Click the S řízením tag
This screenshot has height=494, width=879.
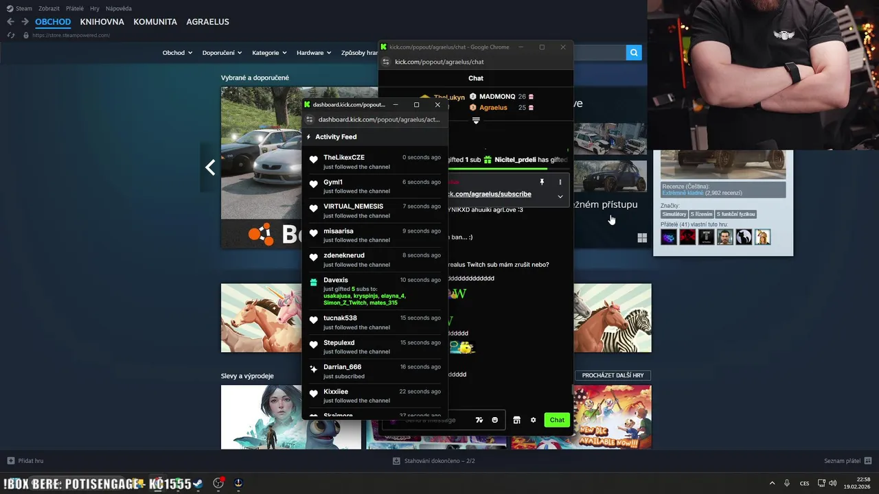[x=701, y=215]
